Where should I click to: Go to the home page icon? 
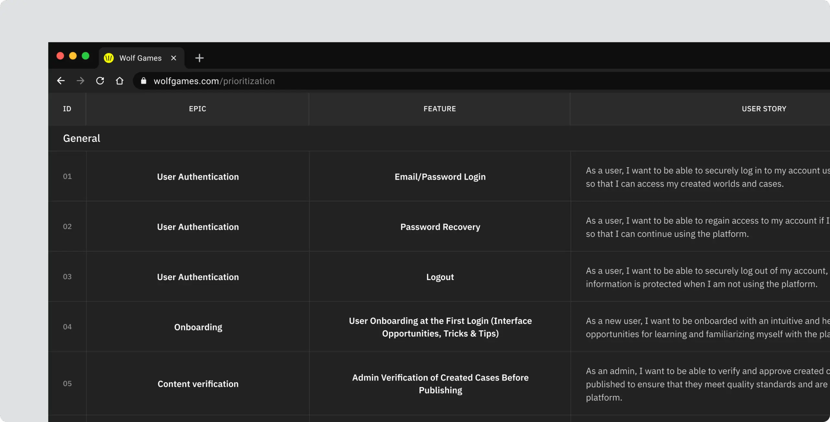pos(120,81)
